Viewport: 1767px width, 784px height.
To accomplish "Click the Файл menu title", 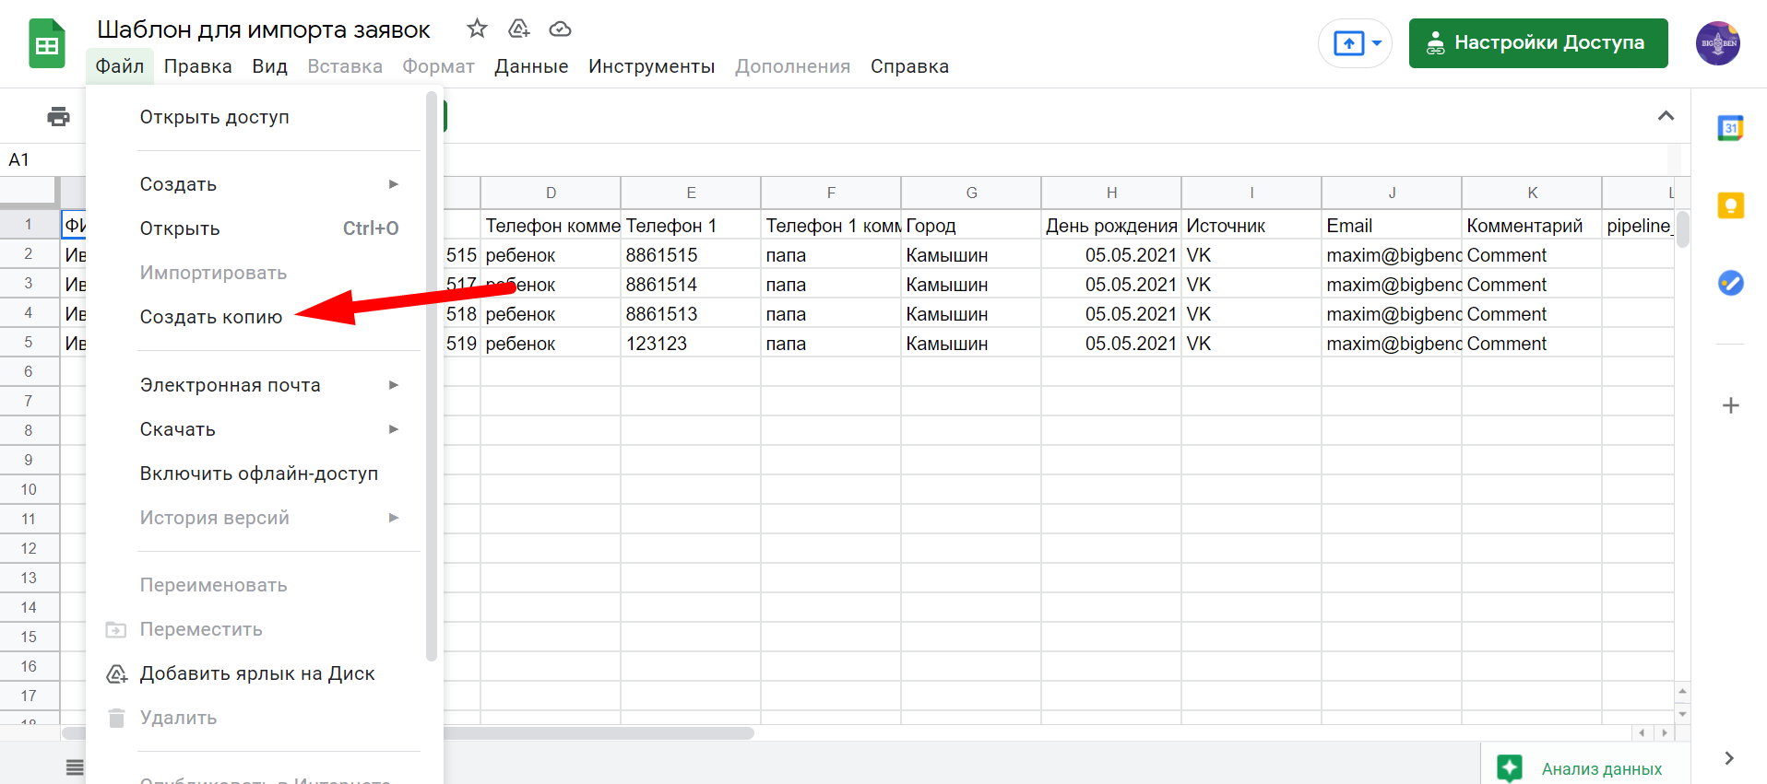I will 120,66.
